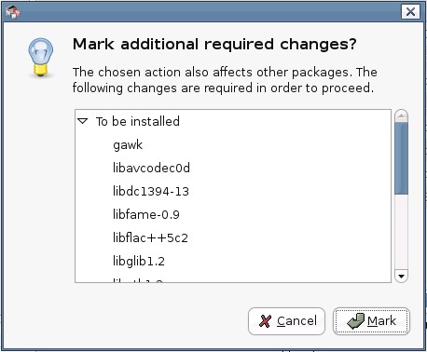This screenshot has width=427, height=352.
Task: Select libfame-0.9 in the package list
Action: 146,214
